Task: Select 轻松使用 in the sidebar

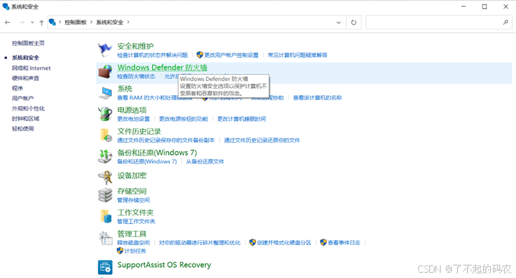Action: [x=23, y=128]
